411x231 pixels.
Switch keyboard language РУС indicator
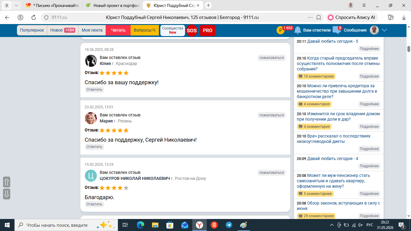(370, 225)
